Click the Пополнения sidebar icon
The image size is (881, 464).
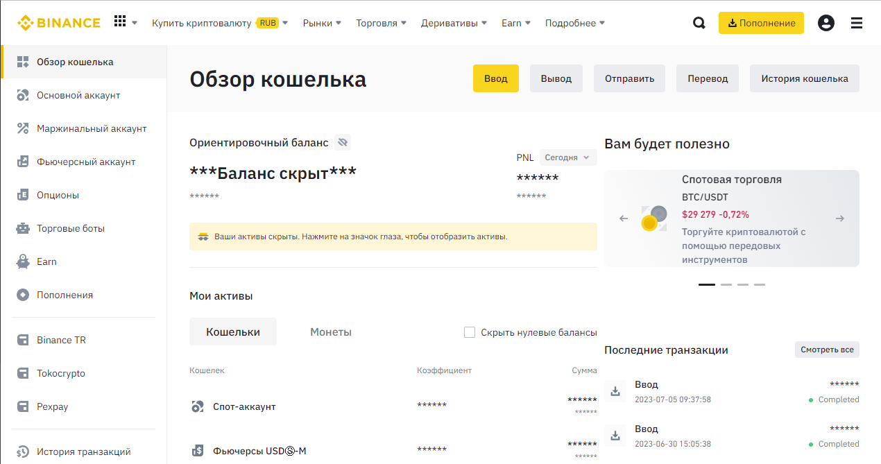[x=23, y=295]
